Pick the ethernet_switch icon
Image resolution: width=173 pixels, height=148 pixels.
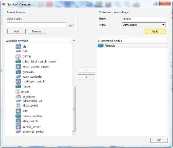click(x=18, y=132)
